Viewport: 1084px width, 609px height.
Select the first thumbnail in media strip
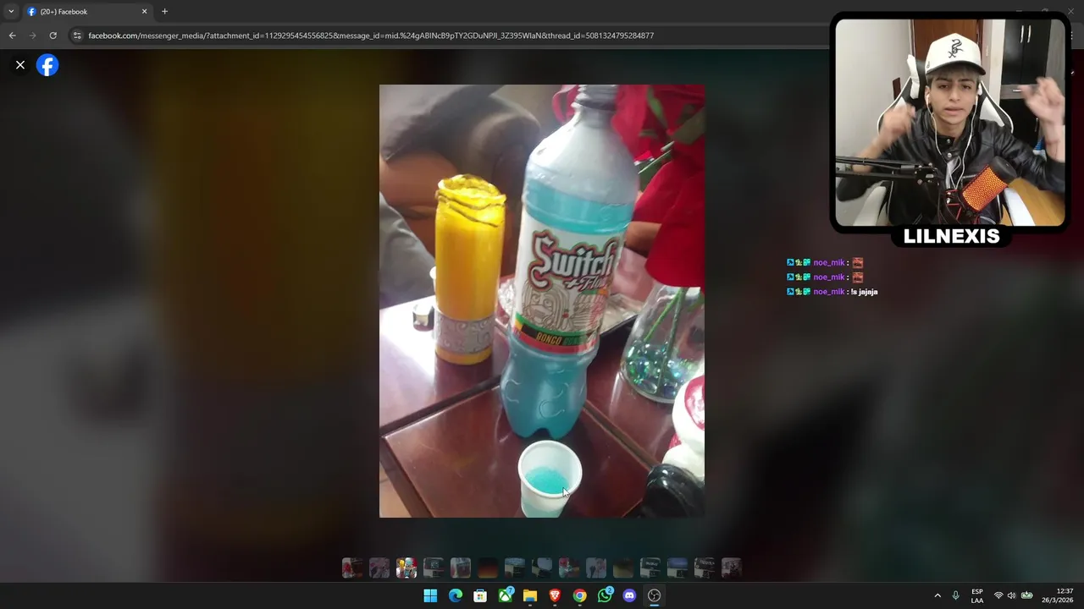pos(352,568)
